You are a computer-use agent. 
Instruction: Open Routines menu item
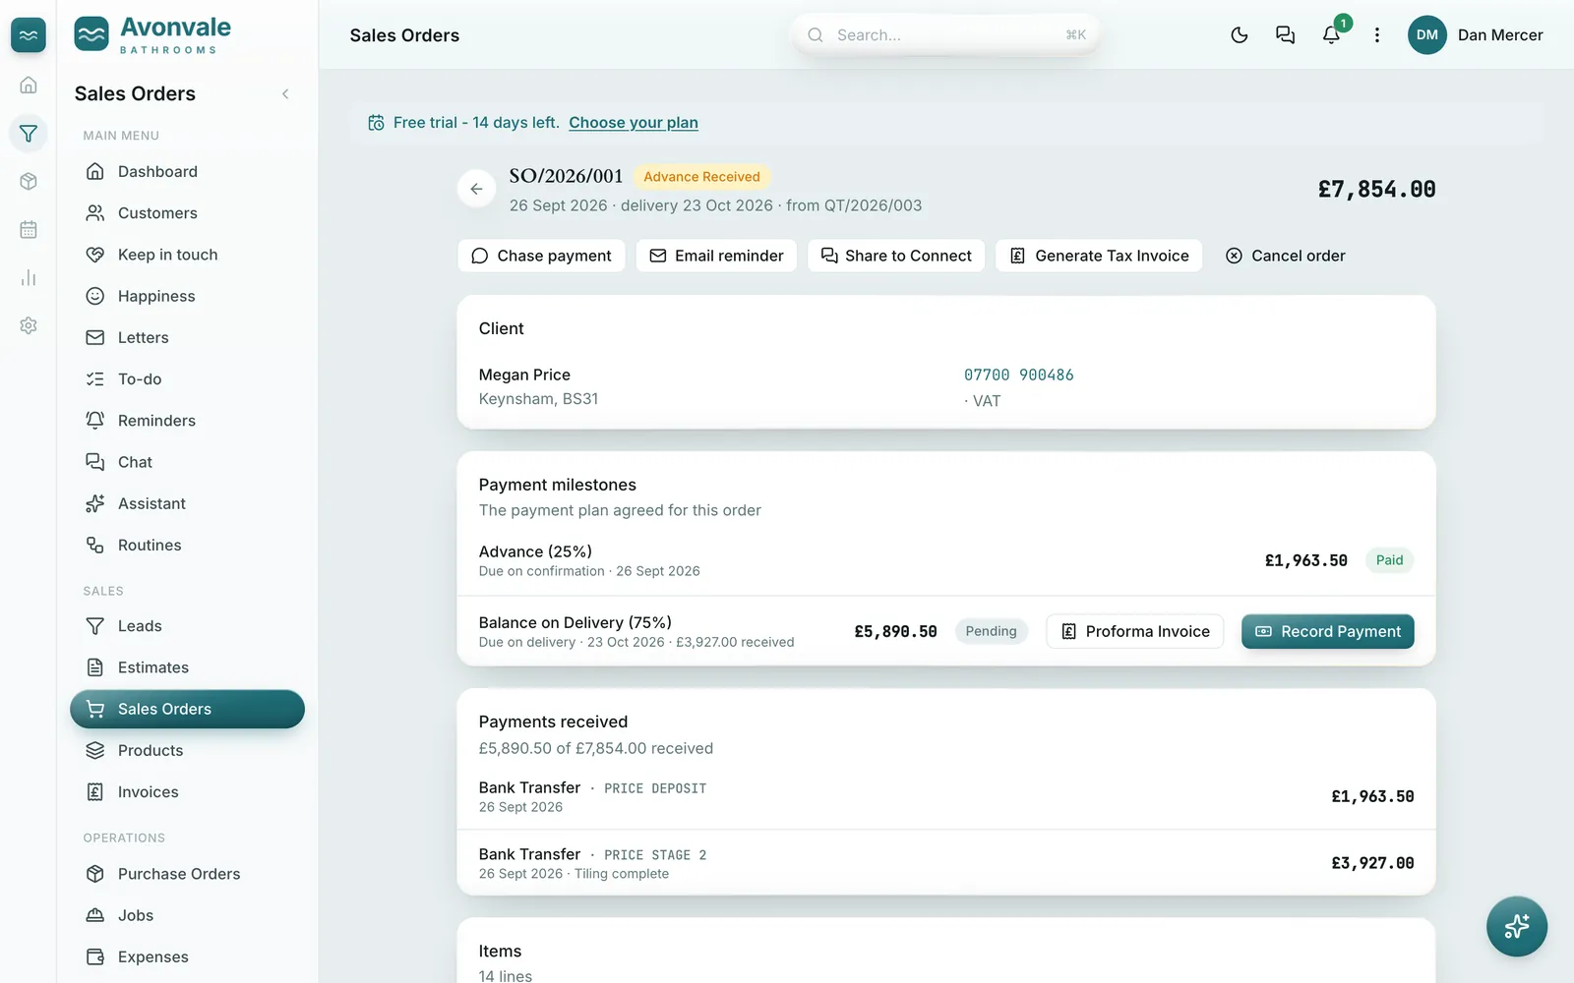187,545
